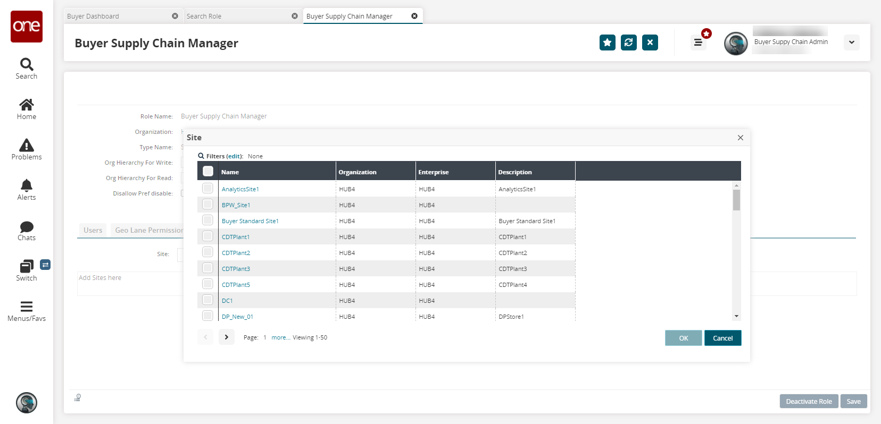Close the Site dialog with X
Viewport: 881px width, 424px height.
point(740,138)
